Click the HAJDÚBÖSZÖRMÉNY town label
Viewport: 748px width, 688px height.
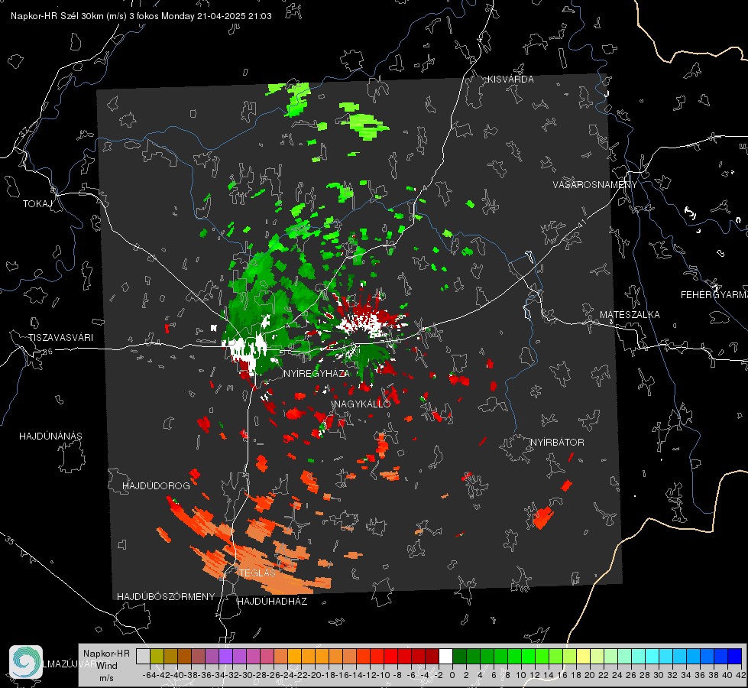coord(166,597)
